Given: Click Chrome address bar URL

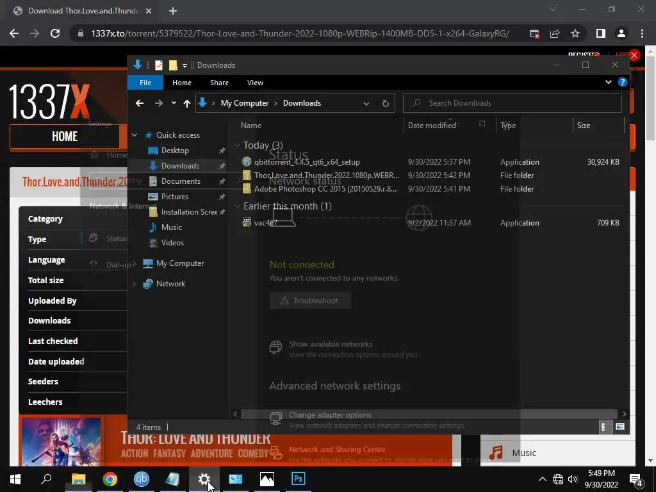Looking at the screenshot, I should point(300,33).
